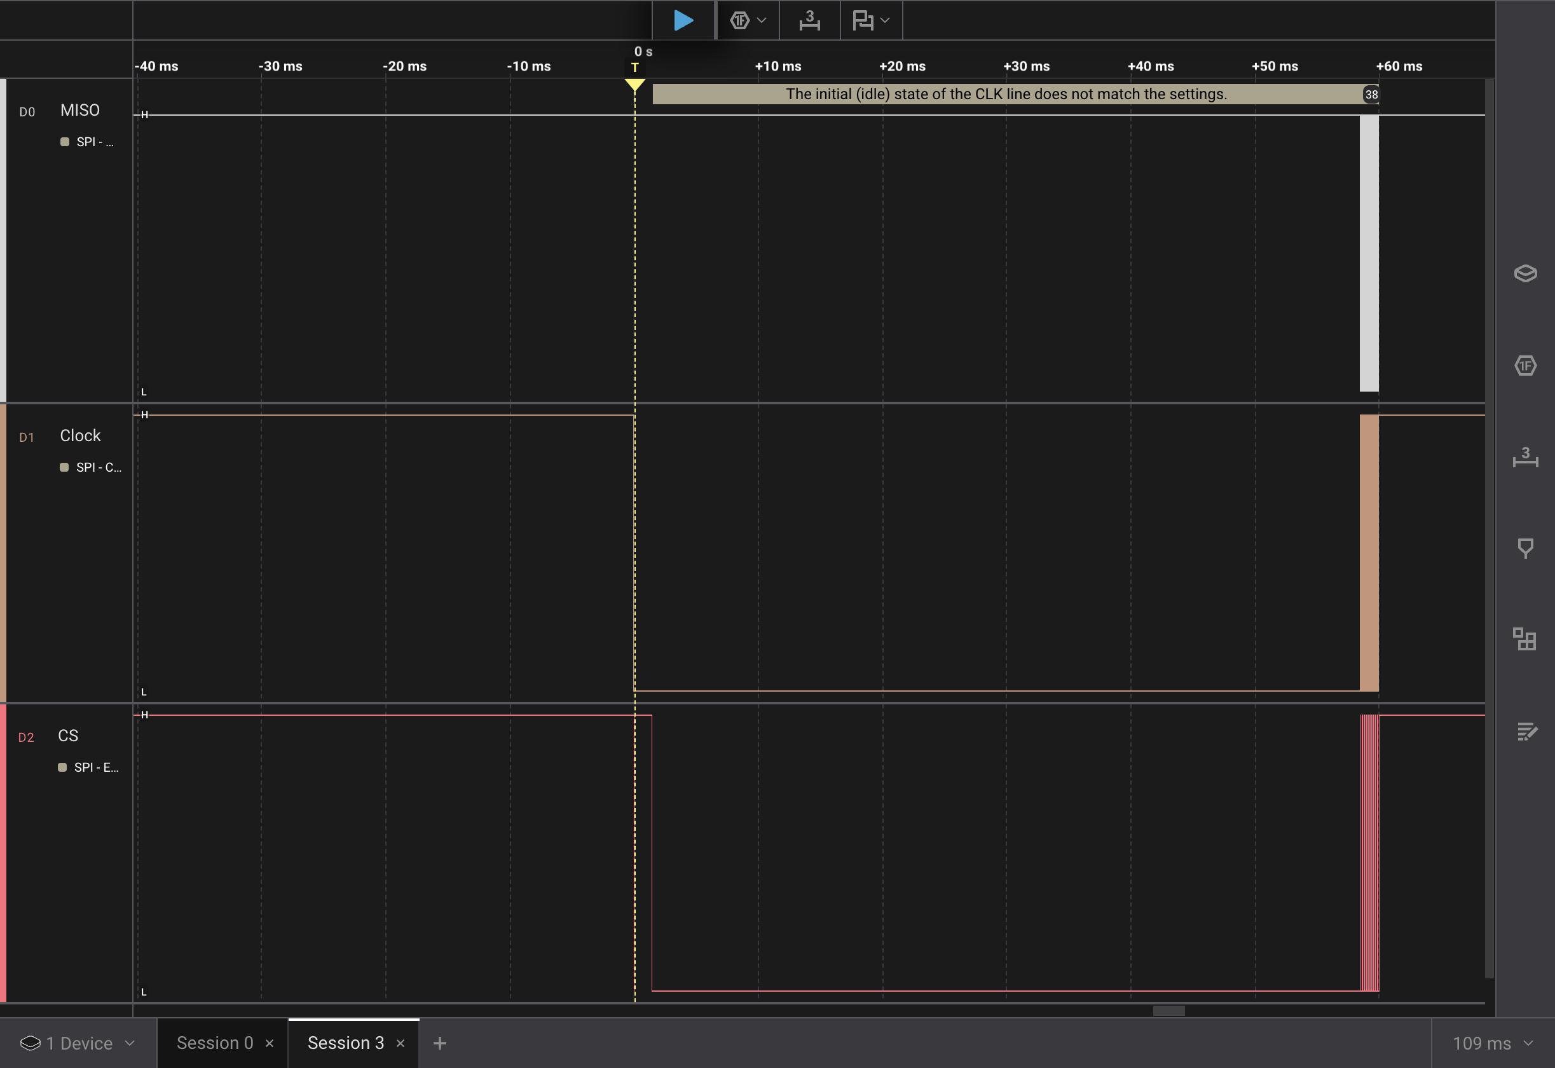Click the SPI analyzer tag under MISO
Viewport: 1555px width, 1068px height.
coord(87,142)
